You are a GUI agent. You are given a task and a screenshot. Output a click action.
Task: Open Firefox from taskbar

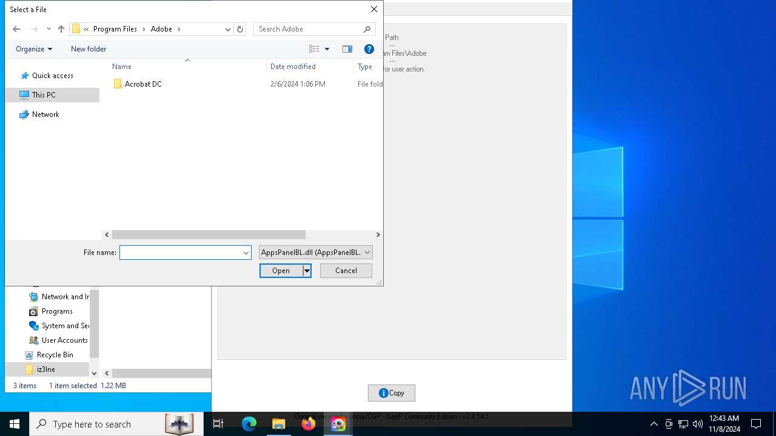pos(309,424)
